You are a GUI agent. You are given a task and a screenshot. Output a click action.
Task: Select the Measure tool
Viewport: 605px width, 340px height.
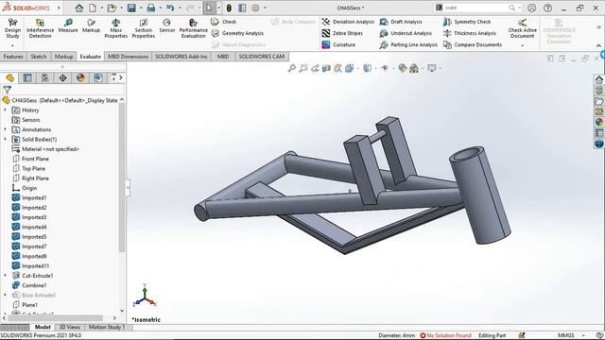68,25
